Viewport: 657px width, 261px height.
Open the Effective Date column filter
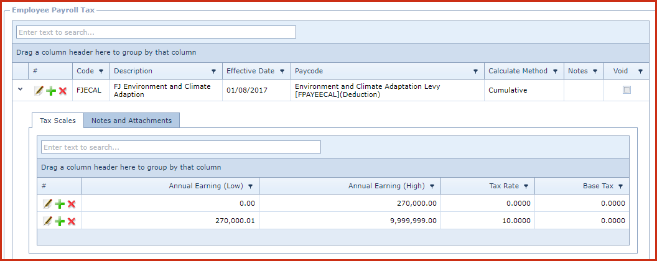pyautogui.click(x=282, y=71)
